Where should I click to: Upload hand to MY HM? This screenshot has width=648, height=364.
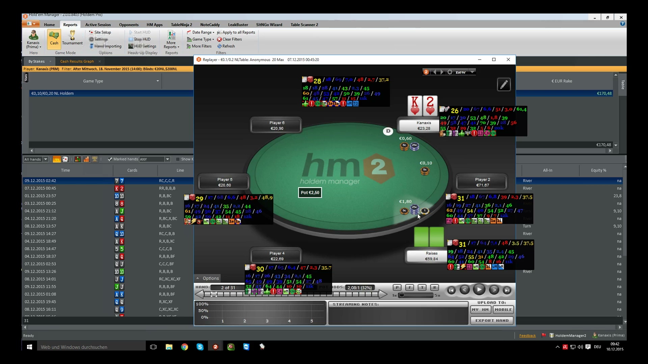click(x=481, y=310)
